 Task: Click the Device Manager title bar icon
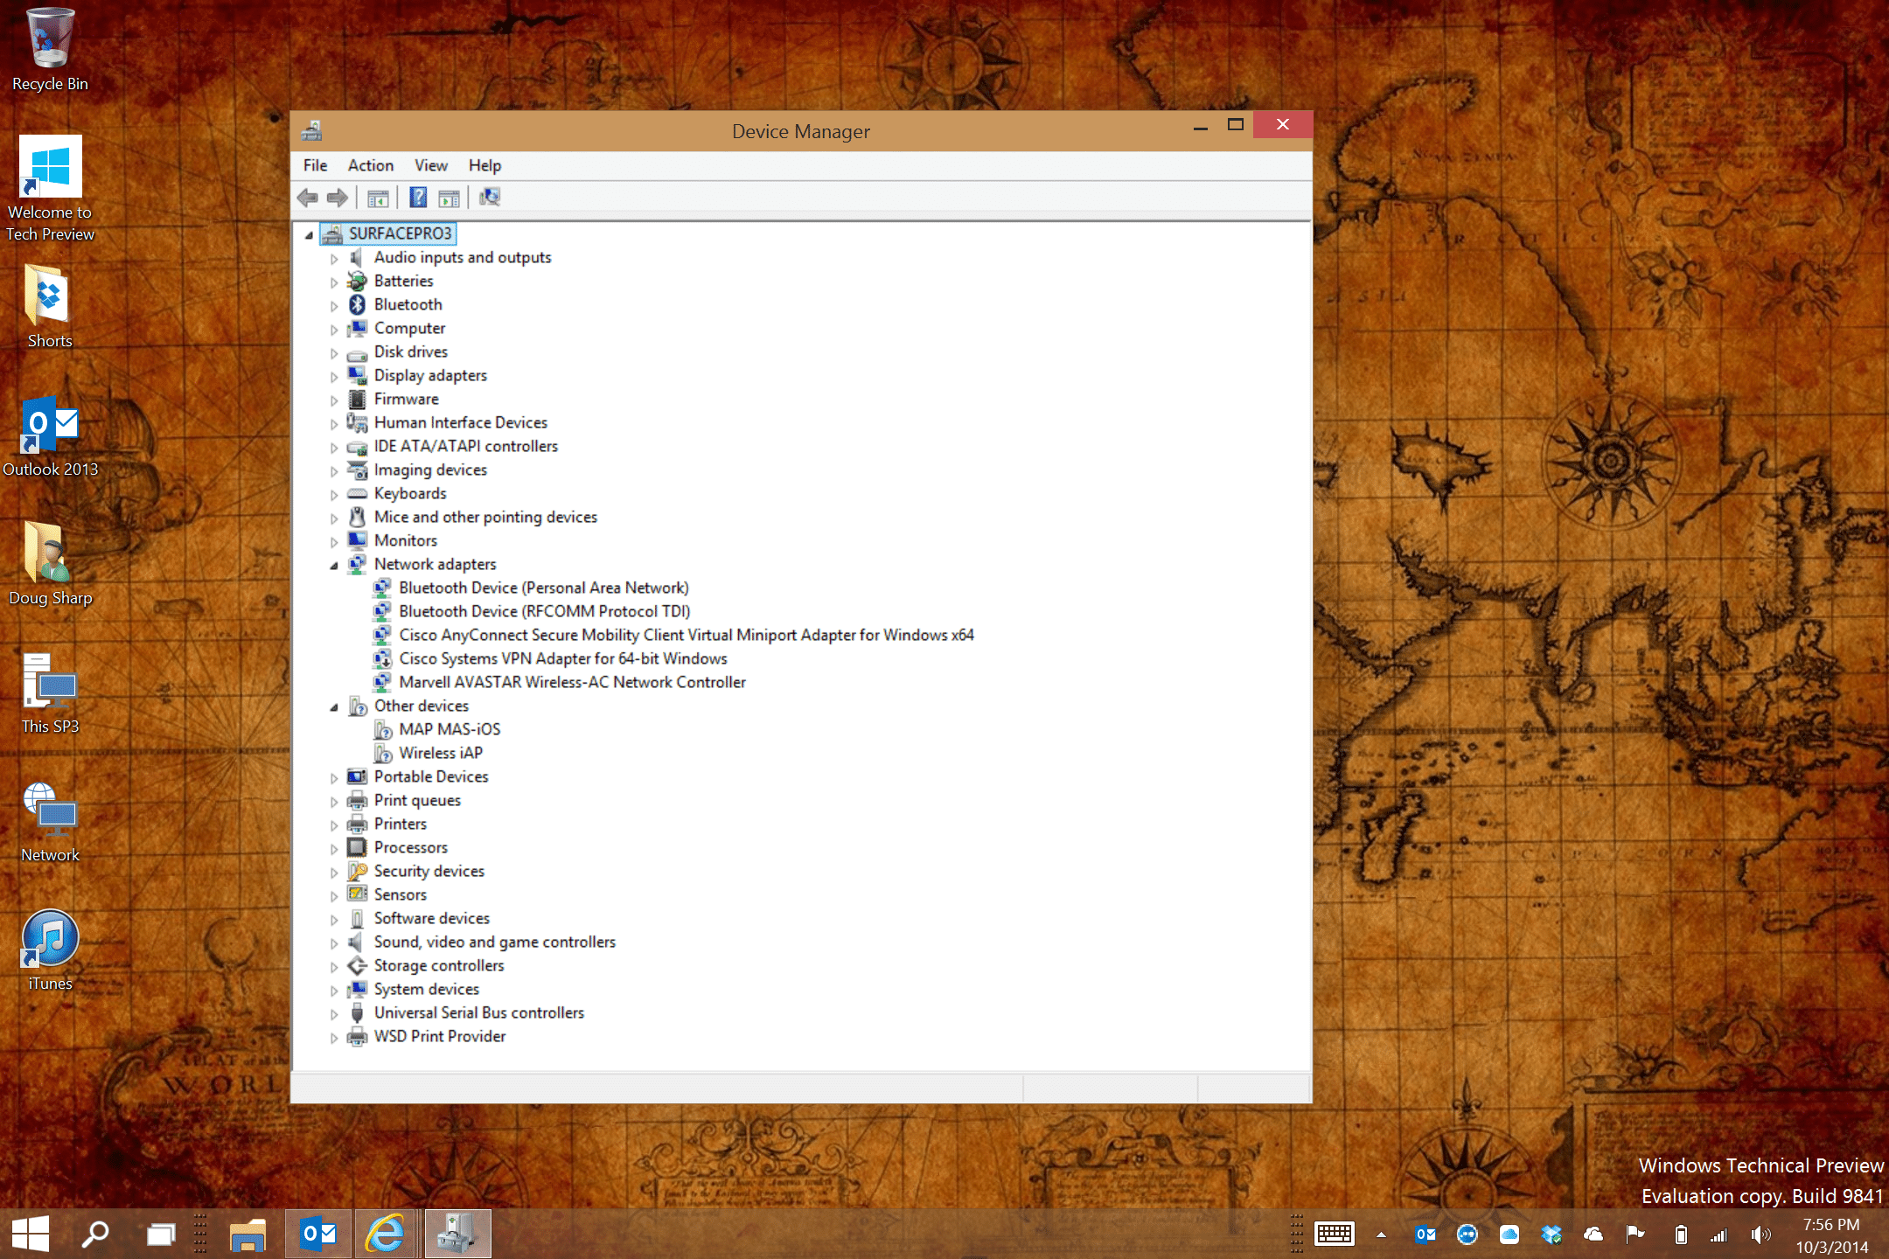click(x=311, y=131)
